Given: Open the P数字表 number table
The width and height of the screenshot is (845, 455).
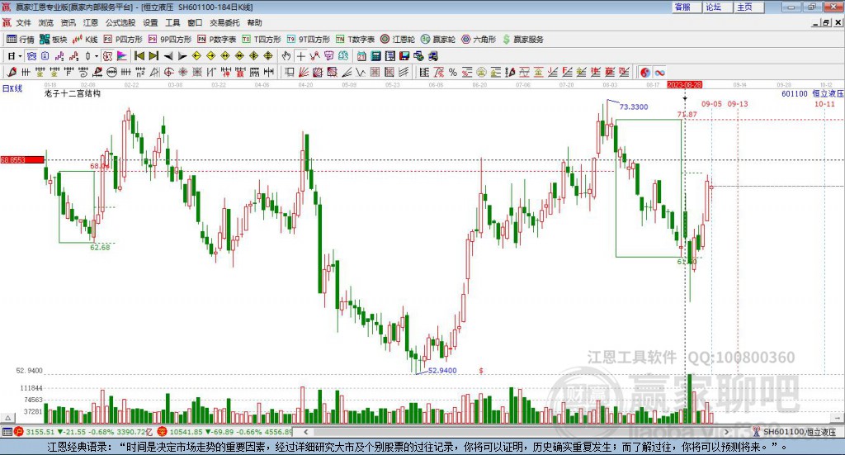Looking at the screenshot, I should pyautogui.click(x=217, y=40).
